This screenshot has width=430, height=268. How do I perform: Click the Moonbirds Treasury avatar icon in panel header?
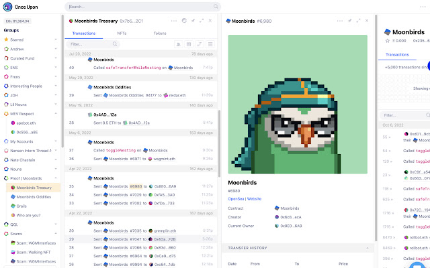click(71, 21)
